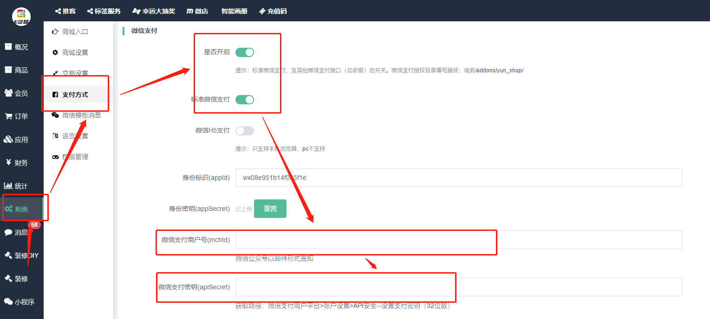Focus the 微信支付密钥 apiSecret input field

458,287
